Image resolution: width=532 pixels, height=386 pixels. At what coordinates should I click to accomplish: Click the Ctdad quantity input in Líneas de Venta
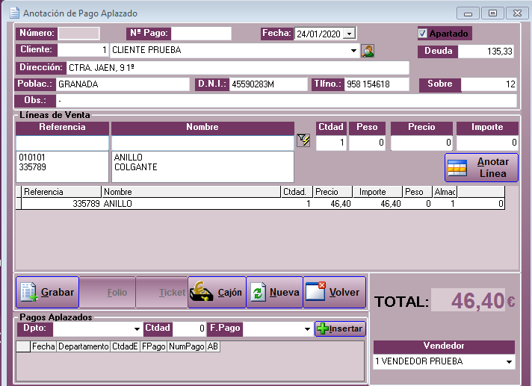click(x=331, y=143)
